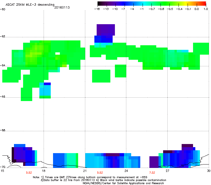Click the cyan section of the color scale
The width and height of the screenshot is (211, 185).
click(x=144, y=3)
